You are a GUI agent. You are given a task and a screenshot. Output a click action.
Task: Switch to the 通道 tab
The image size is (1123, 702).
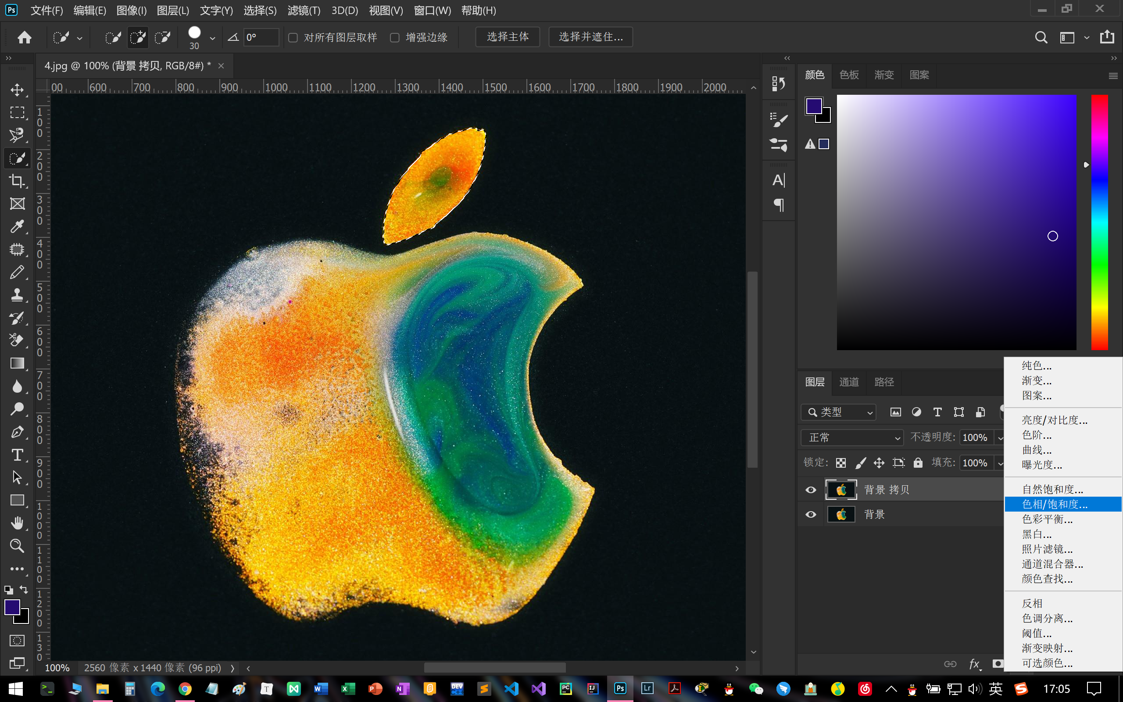(849, 382)
